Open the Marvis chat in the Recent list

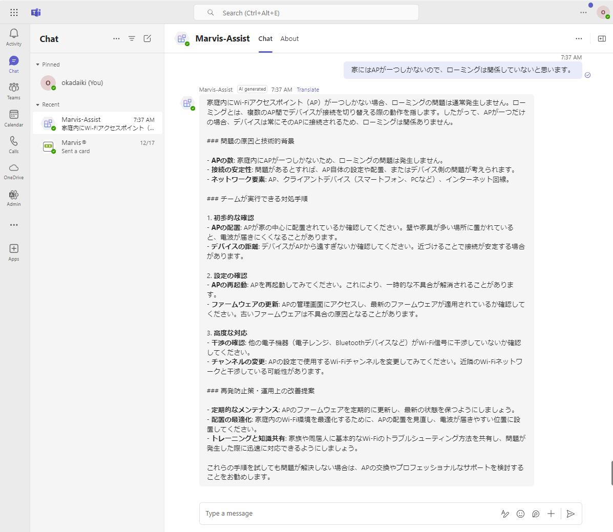pyautogui.click(x=97, y=146)
